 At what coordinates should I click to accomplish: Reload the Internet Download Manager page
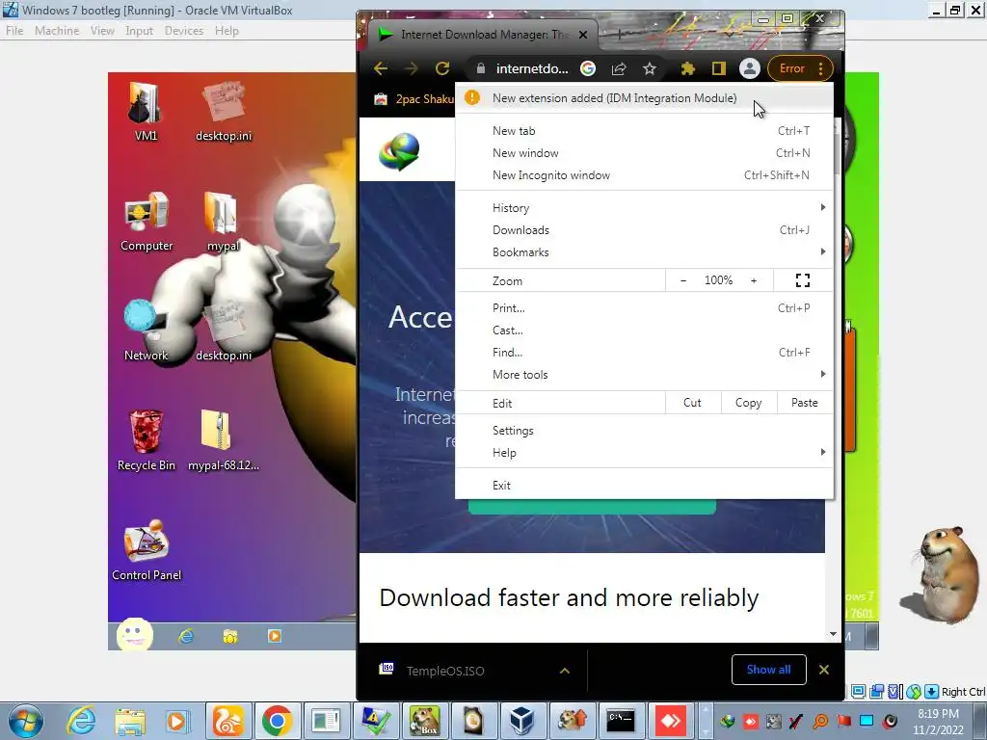(442, 68)
